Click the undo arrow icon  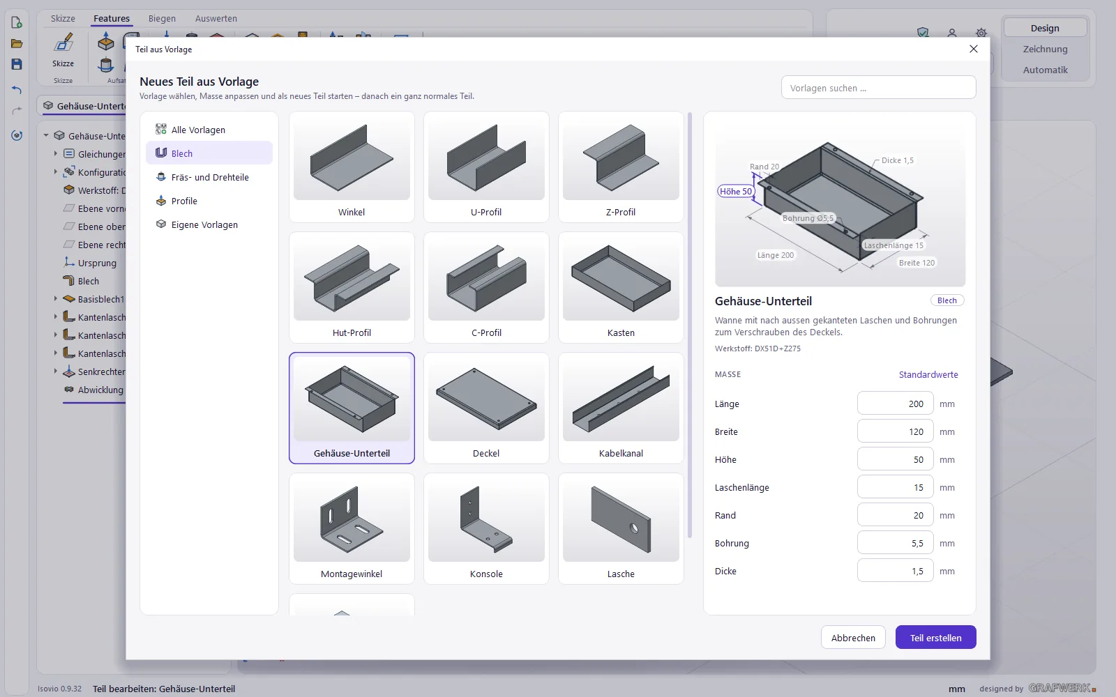[17, 89]
